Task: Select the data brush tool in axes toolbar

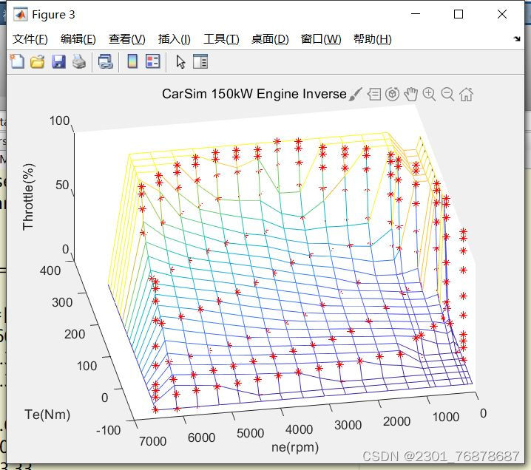Action: [x=356, y=94]
